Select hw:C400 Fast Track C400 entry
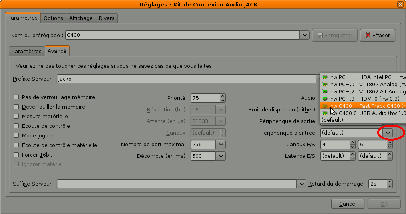406x214 pixels. [x=364, y=106]
